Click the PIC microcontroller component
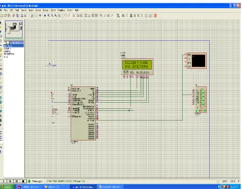 pos(83,113)
